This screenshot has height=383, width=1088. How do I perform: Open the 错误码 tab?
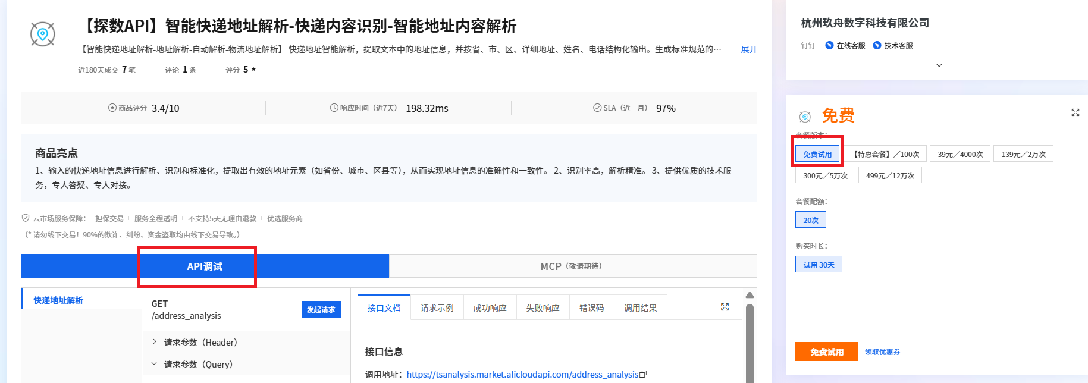point(591,307)
